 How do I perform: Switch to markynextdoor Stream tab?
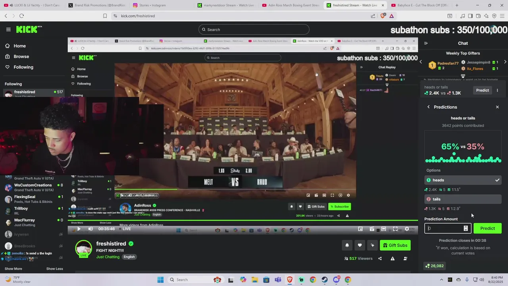(x=225, y=5)
